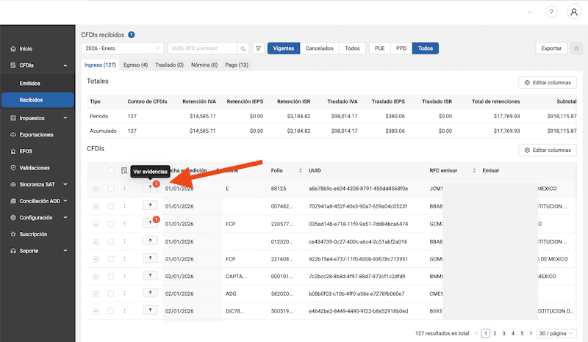Open the user profile icon
588x342 pixels.
[x=573, y=12]
